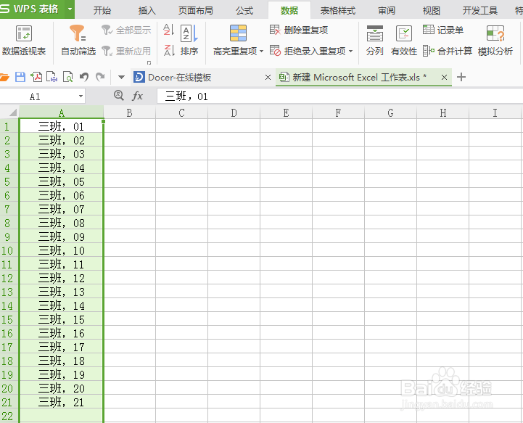Close the Docer-在线模板 tab
The width and height of the screenshot is (523, 423).
pos(268,78)
